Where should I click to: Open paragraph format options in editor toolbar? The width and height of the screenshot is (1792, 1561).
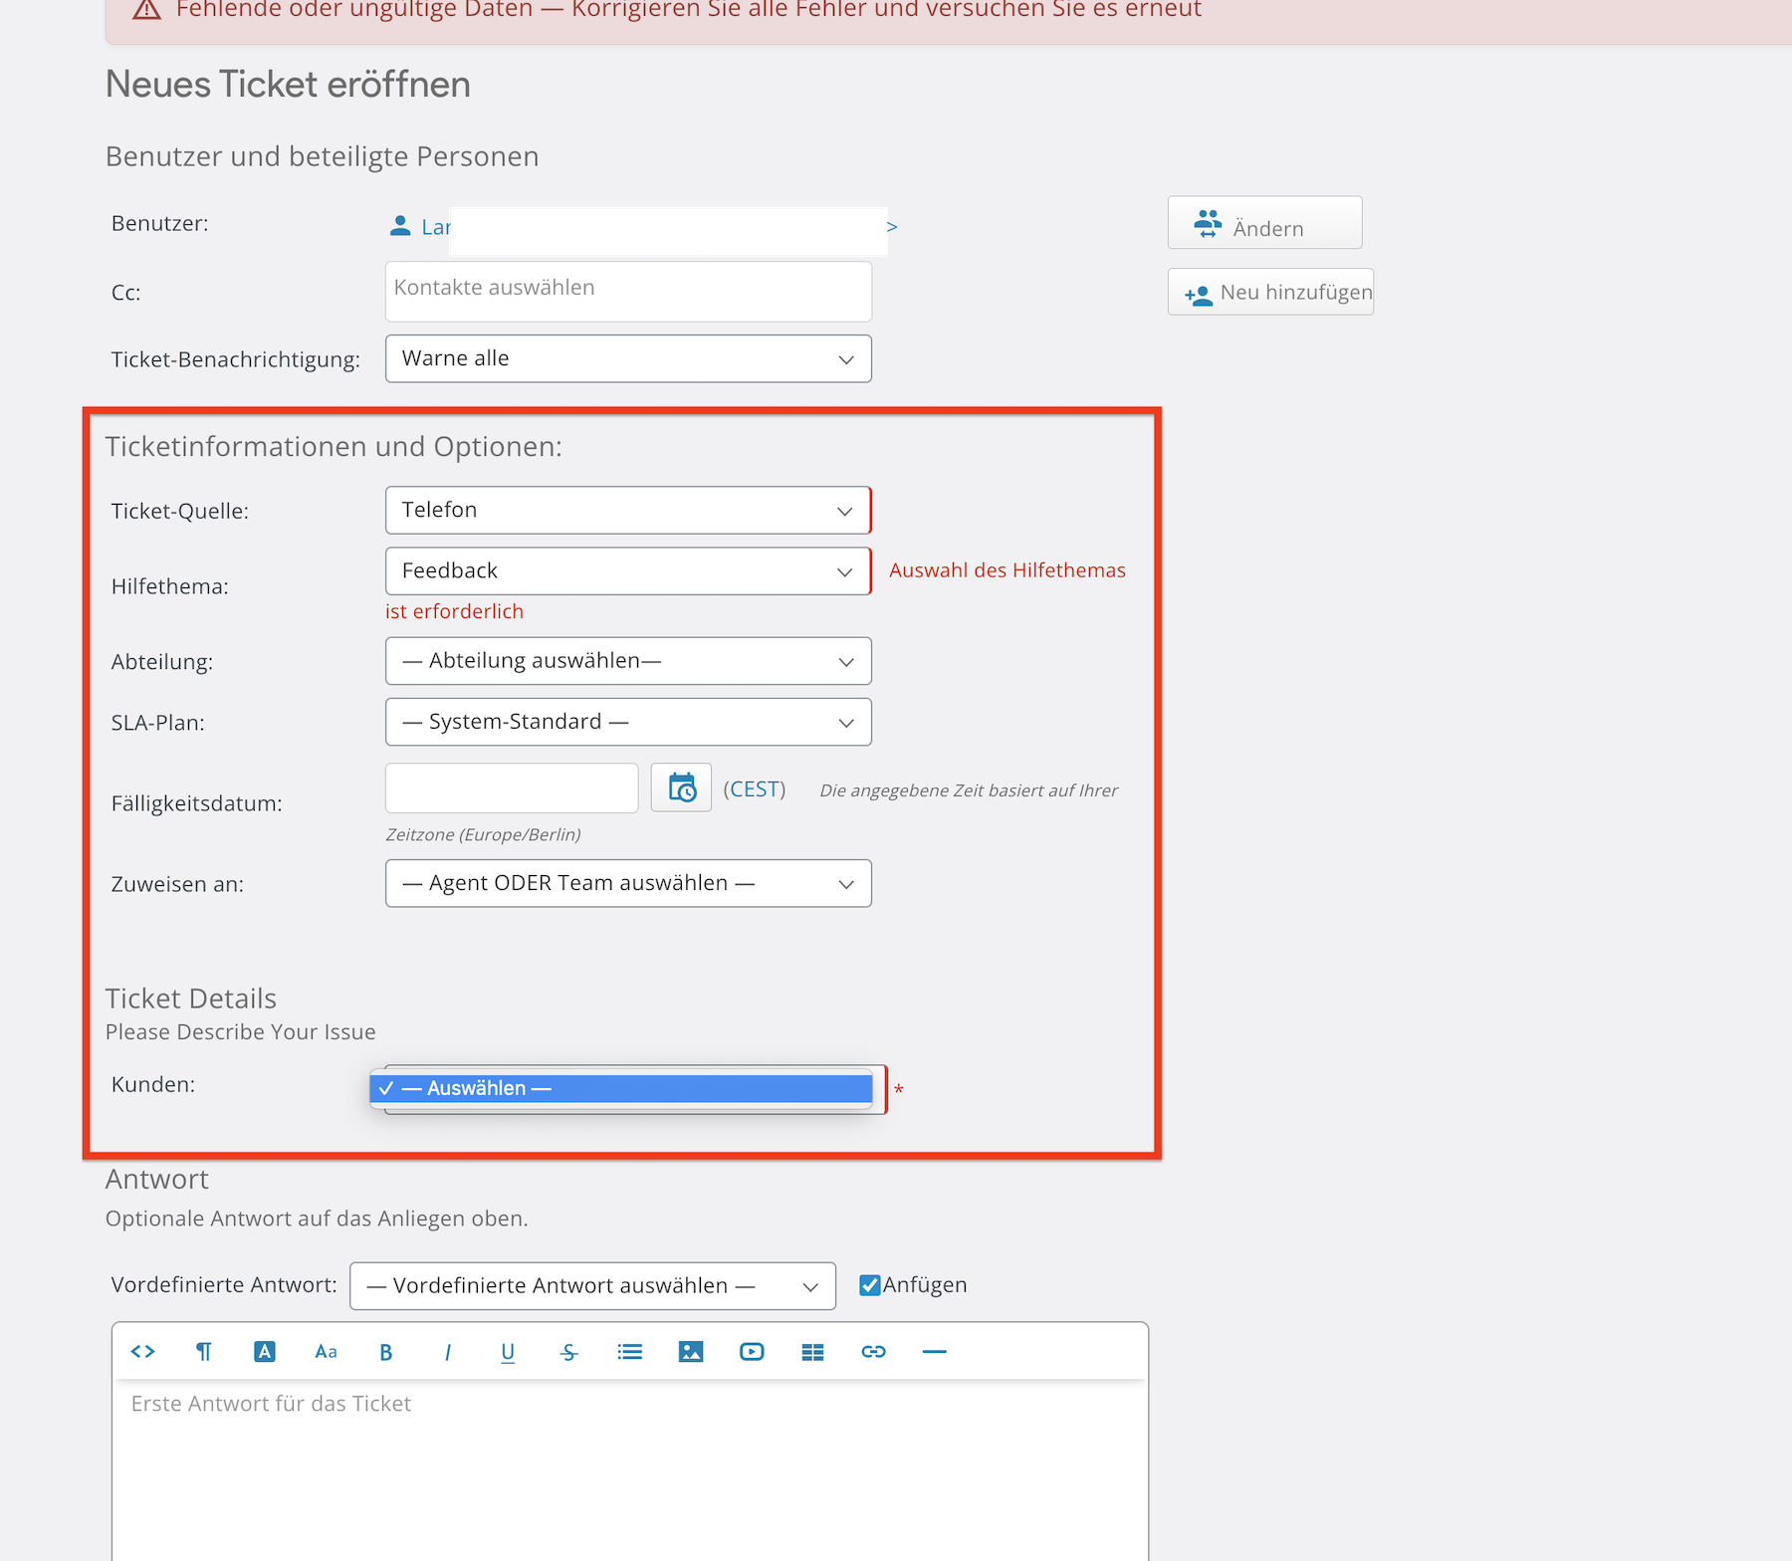click(204, 1351)
